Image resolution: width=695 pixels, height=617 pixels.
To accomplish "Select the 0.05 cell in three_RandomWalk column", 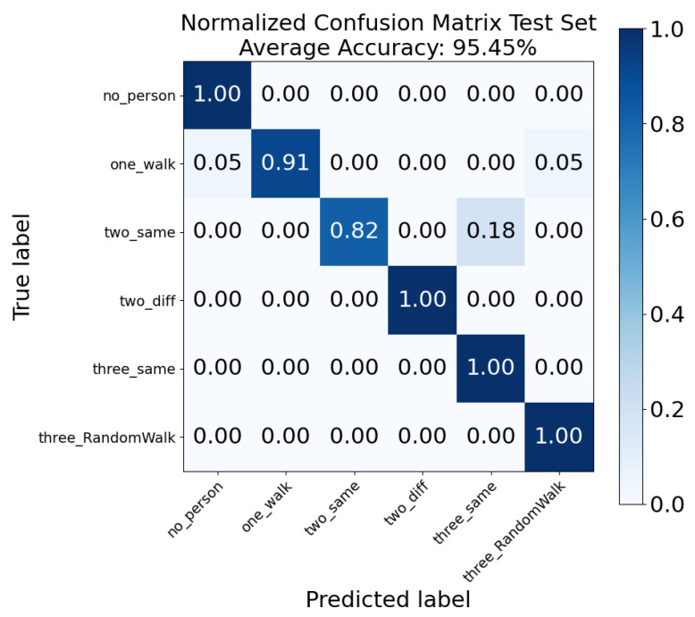I will click(559, 163).
